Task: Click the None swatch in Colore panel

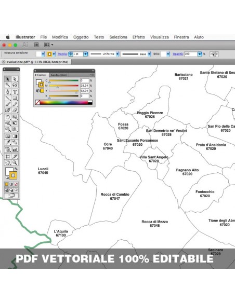Action: 37,102
